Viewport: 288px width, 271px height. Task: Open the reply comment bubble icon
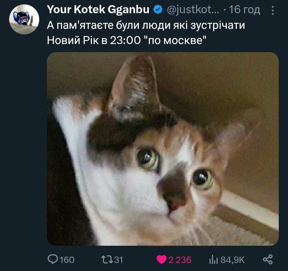(x=52, y=260)
